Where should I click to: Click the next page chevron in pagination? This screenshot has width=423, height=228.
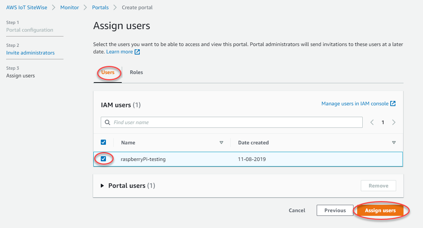[394, 122]
